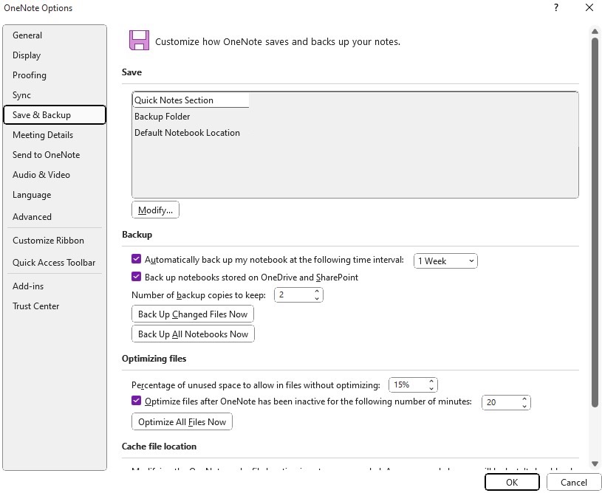Click the scrollbar down arrow
The height and width of the screenshot is (493, 602).
(595, 463)
